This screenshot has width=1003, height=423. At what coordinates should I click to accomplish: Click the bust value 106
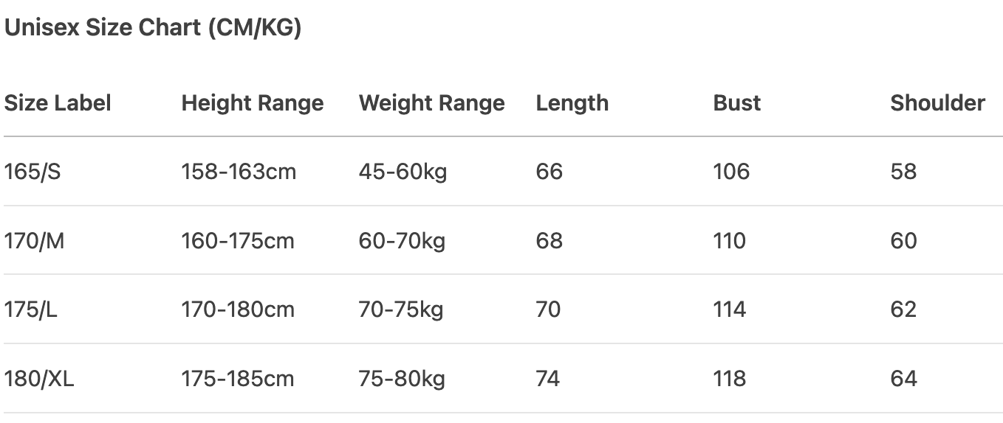[x=731, y=172]
